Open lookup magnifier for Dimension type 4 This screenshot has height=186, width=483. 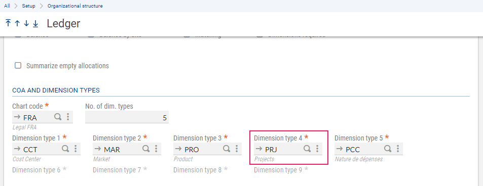pos(307,149)
